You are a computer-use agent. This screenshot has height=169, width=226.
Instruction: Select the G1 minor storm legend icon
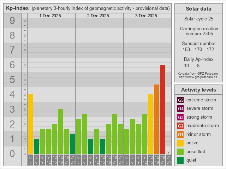click(x=180, y=134)
